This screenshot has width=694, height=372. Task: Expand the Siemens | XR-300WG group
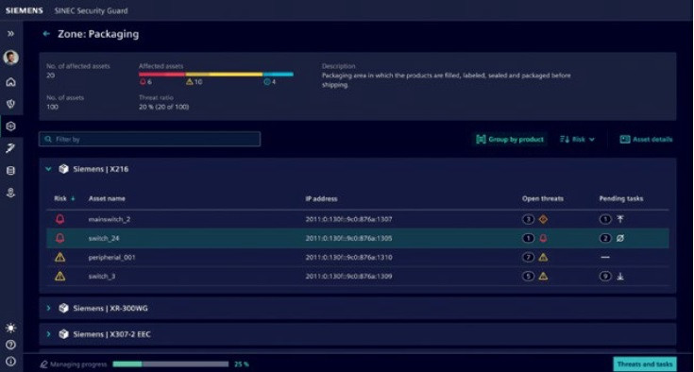coord(48,309)
